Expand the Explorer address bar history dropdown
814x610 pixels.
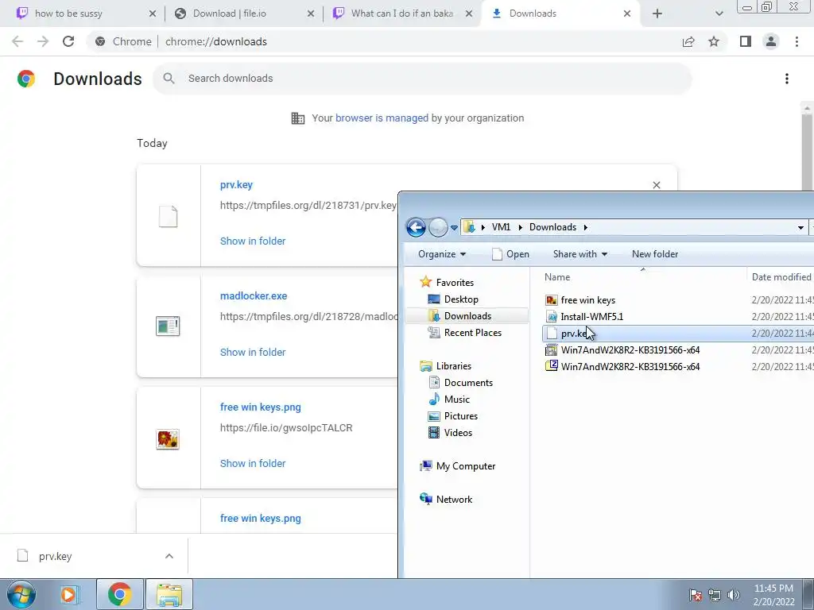coord(800,228)
